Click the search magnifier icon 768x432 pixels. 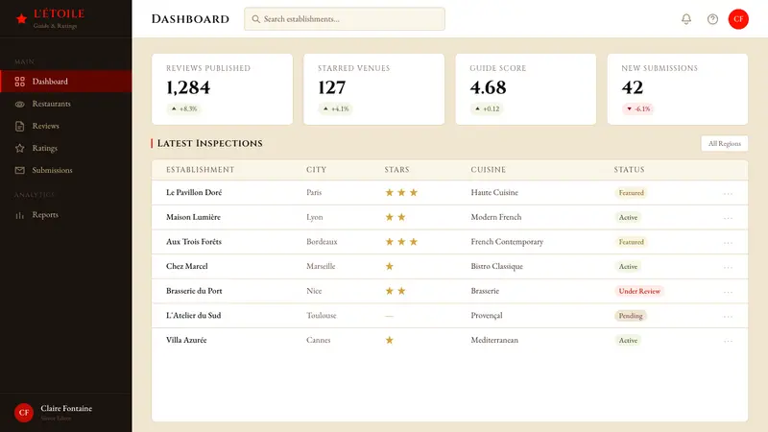(255, 19)
